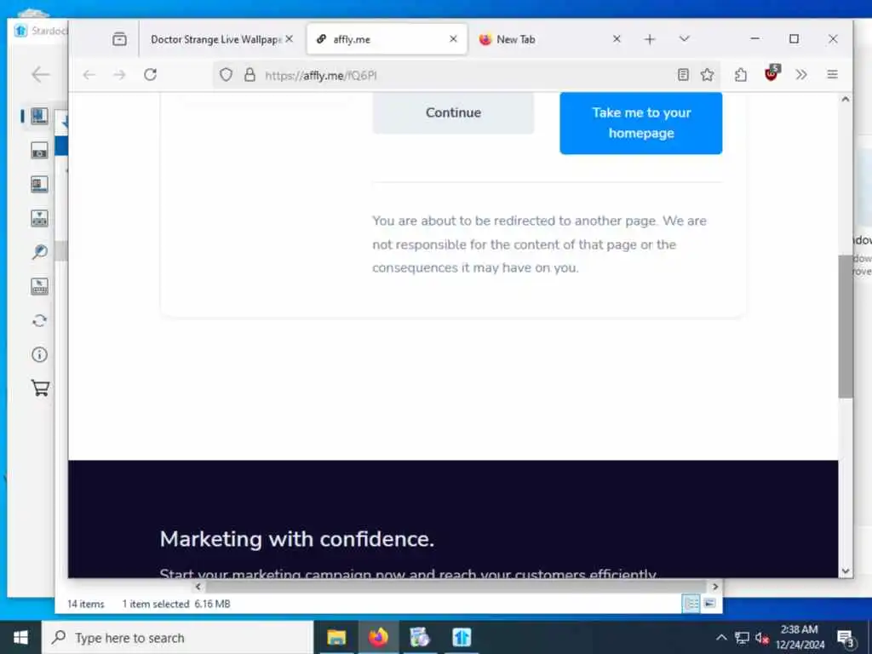Go forward in Firefox navigation
The height and width of the screenshot is (654, 872).
[119, 75]
